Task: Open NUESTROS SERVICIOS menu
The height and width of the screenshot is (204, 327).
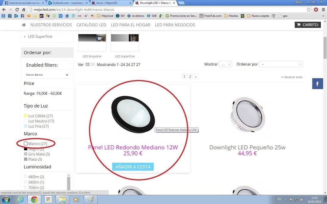Action: [x=51, y=25]
